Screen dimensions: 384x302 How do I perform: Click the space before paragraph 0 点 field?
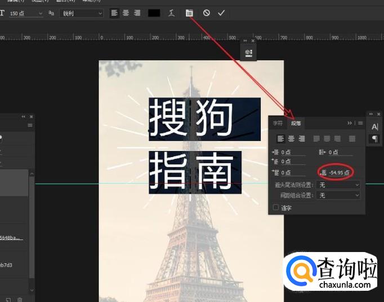click(293, 172)
